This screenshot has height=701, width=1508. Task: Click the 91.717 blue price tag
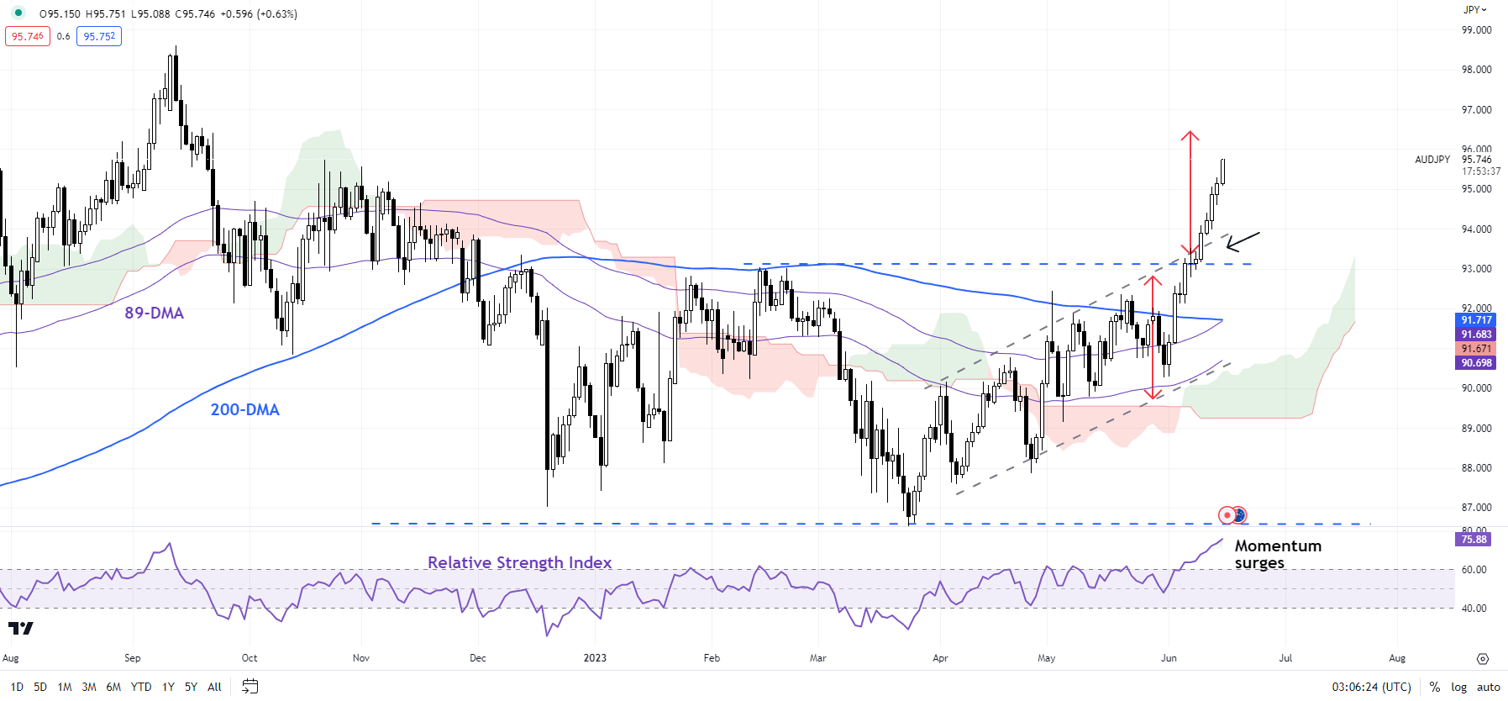pyautogui.click(x=1476, y=320)
